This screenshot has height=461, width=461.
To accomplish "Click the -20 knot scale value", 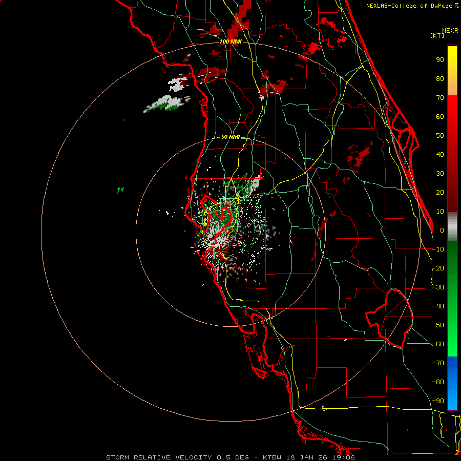I will click(x=438, y=268).
